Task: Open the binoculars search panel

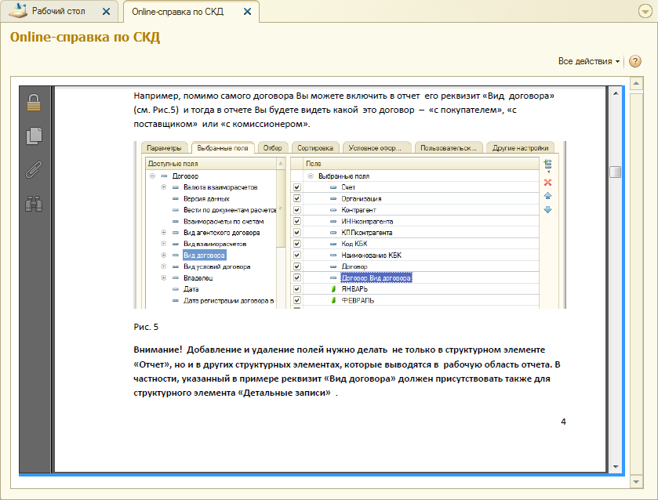Action: (x=34, y=204)
